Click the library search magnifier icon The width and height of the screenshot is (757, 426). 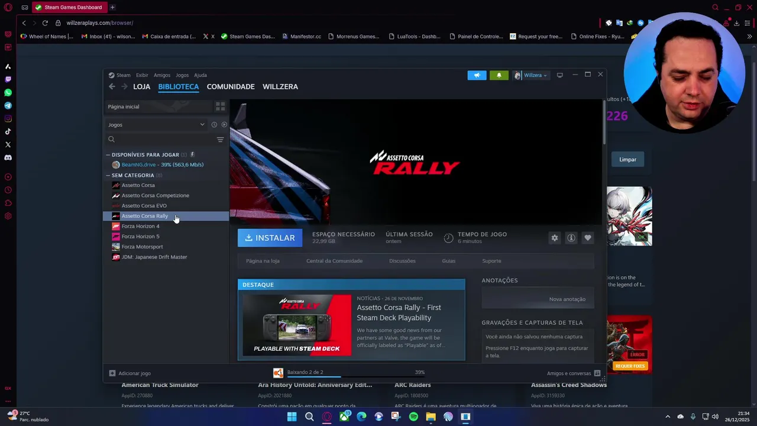click(x=111, y=140)
